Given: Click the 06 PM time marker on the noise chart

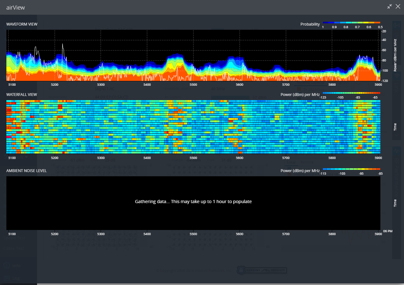Looking at the screenshot, I should point(387,231).
